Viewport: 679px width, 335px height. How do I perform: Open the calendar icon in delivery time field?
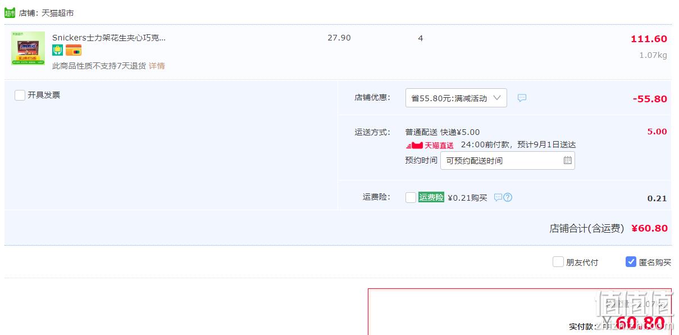[x=567, y=160]
